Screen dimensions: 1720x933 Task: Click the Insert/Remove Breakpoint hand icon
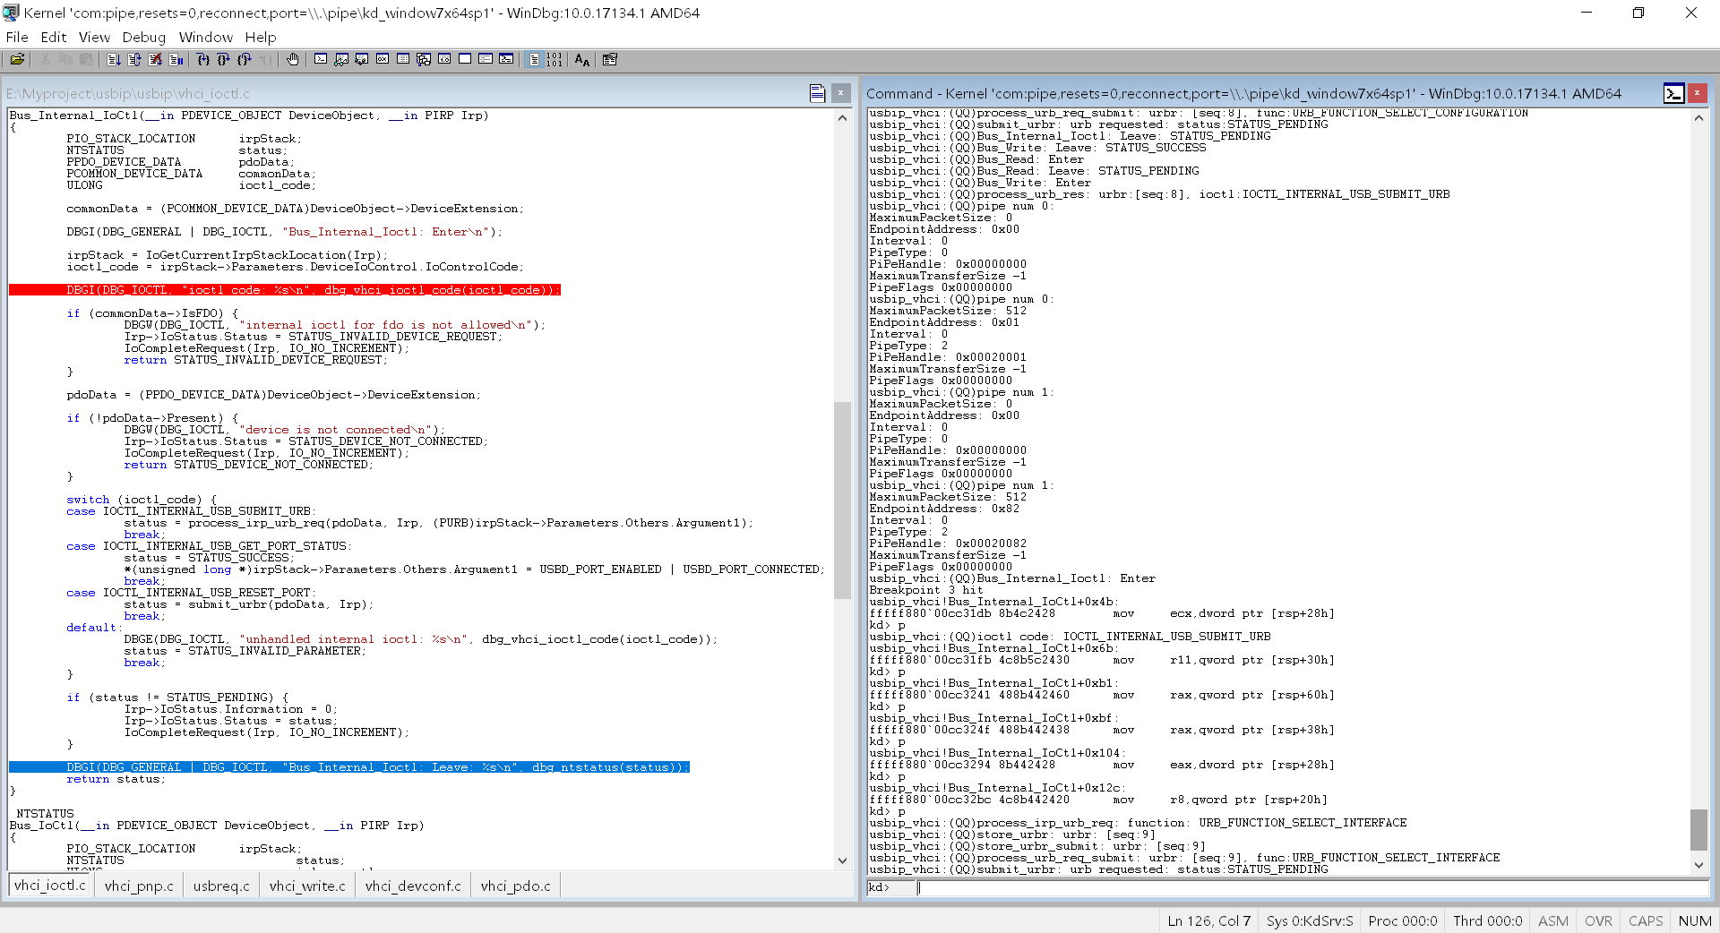tap(293, 59)
